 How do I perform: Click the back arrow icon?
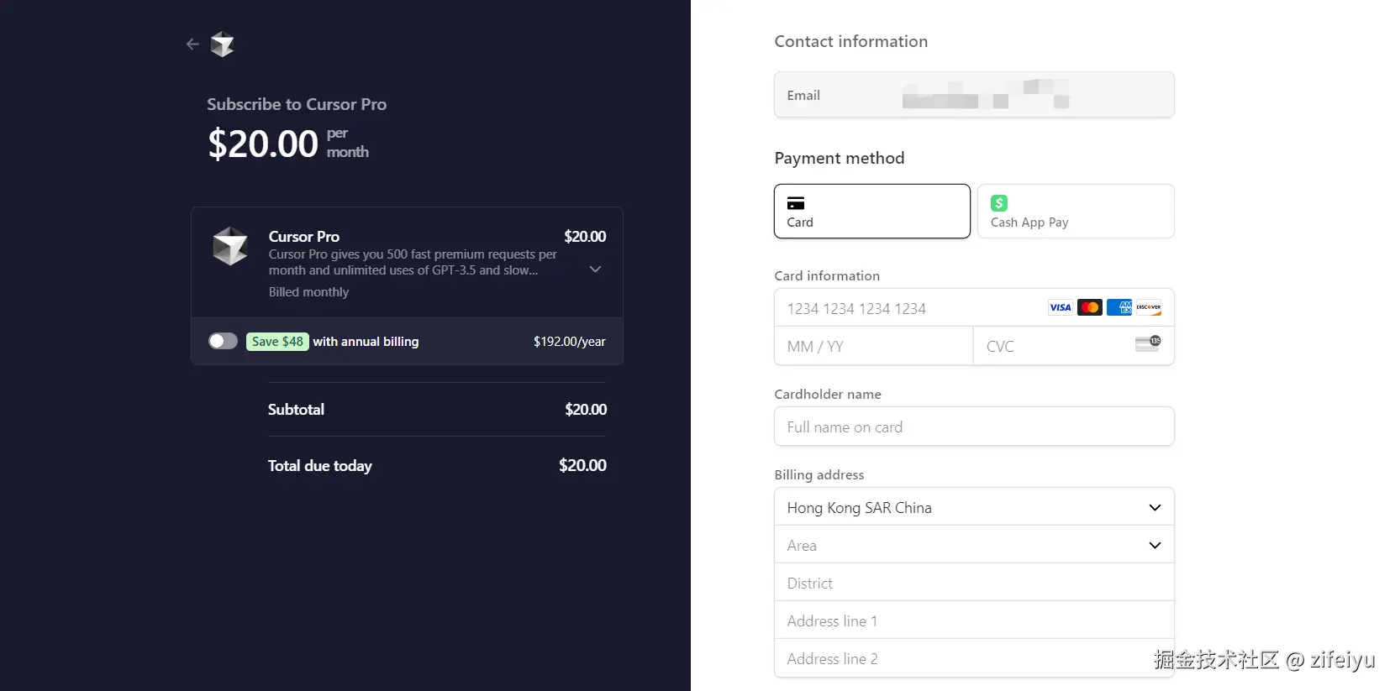pyautogui.click(x=192, y=44)
